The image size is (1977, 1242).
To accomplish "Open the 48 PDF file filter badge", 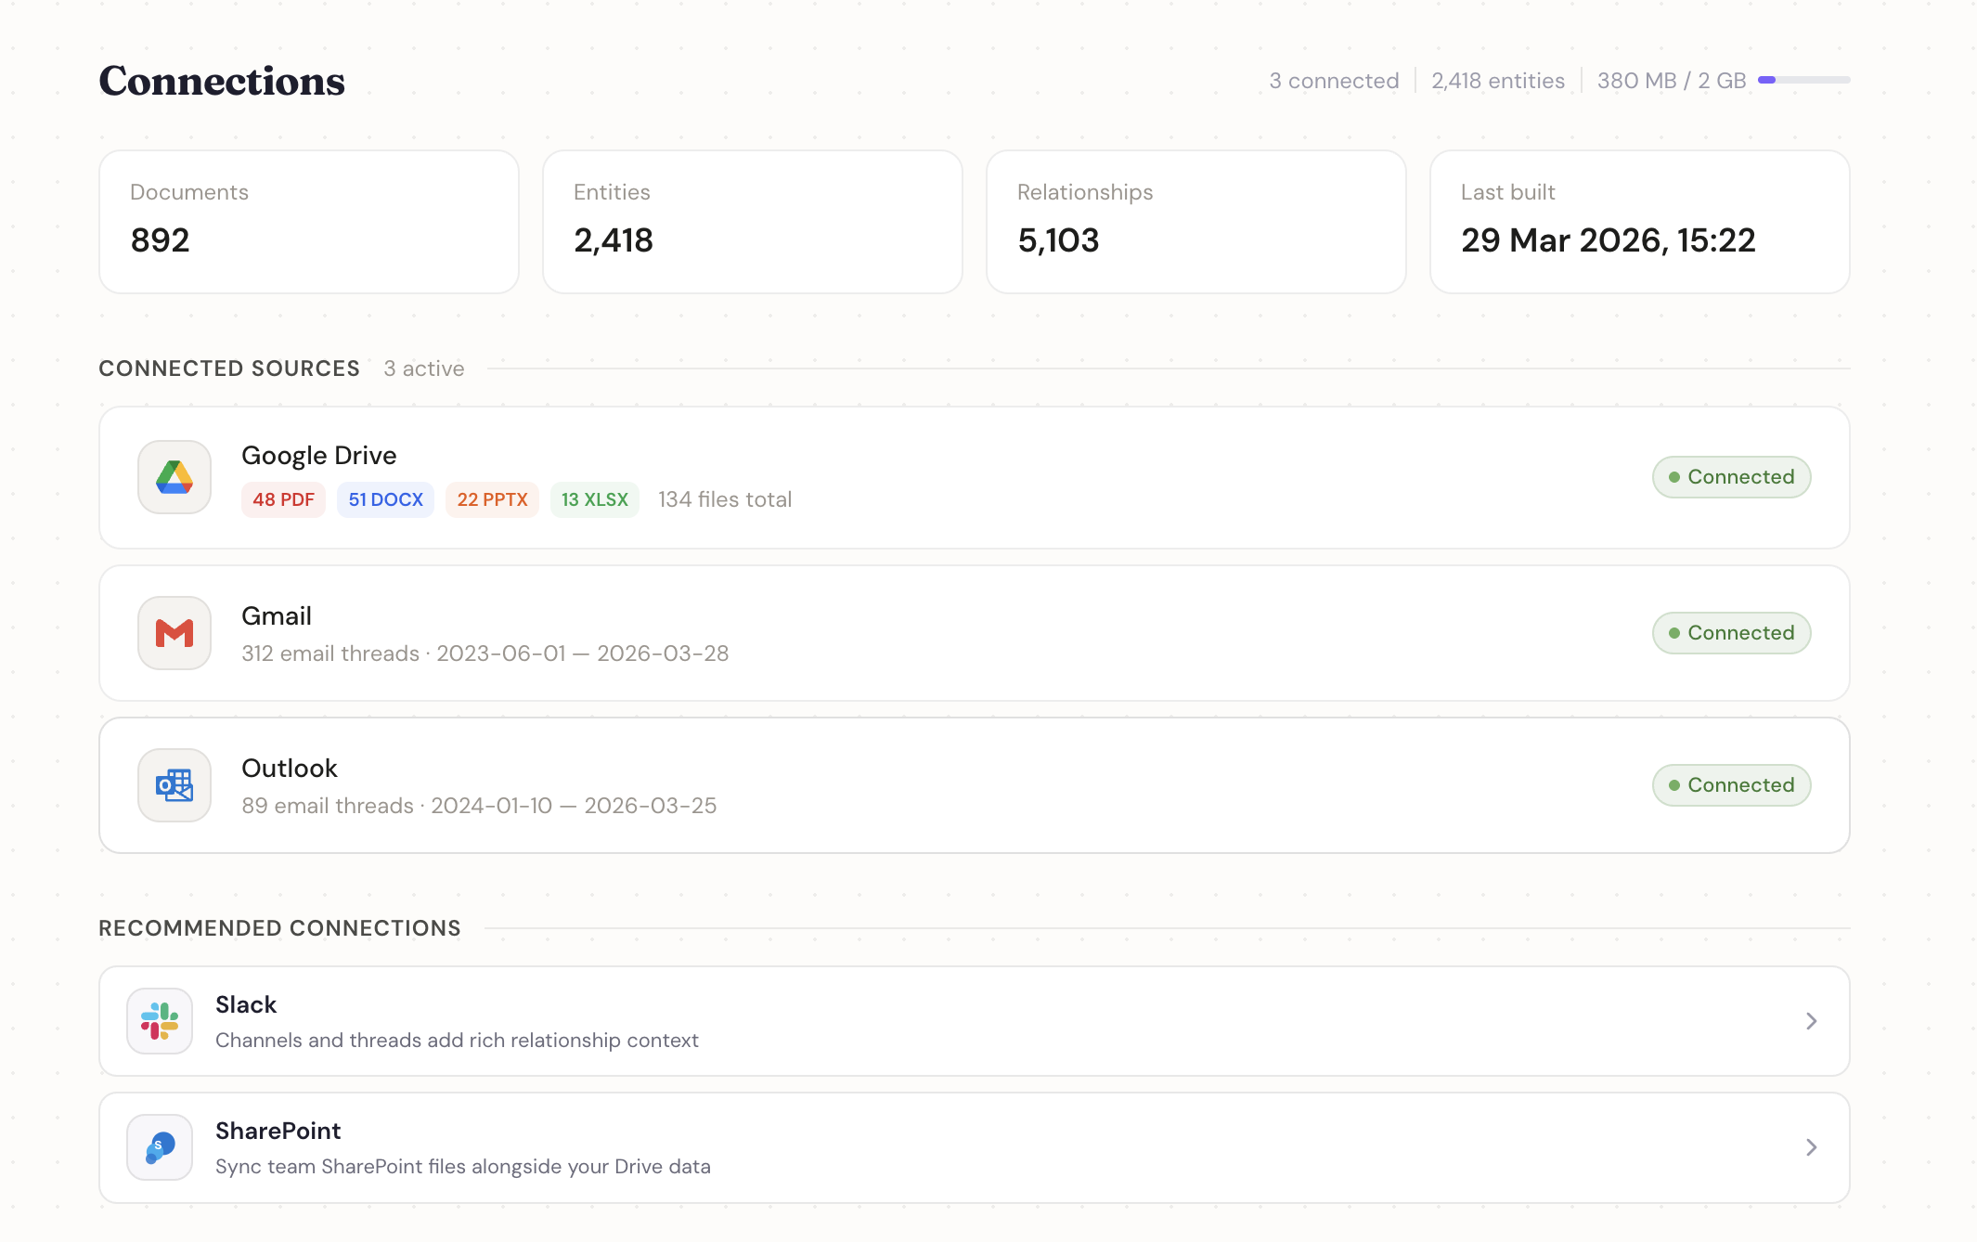I will [x=283, y=499].
